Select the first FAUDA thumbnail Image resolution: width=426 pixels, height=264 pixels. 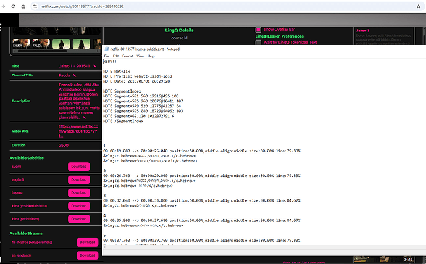coord(21,44)
